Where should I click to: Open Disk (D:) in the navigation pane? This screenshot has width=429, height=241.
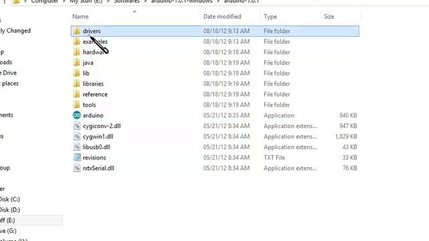point(10,210)
